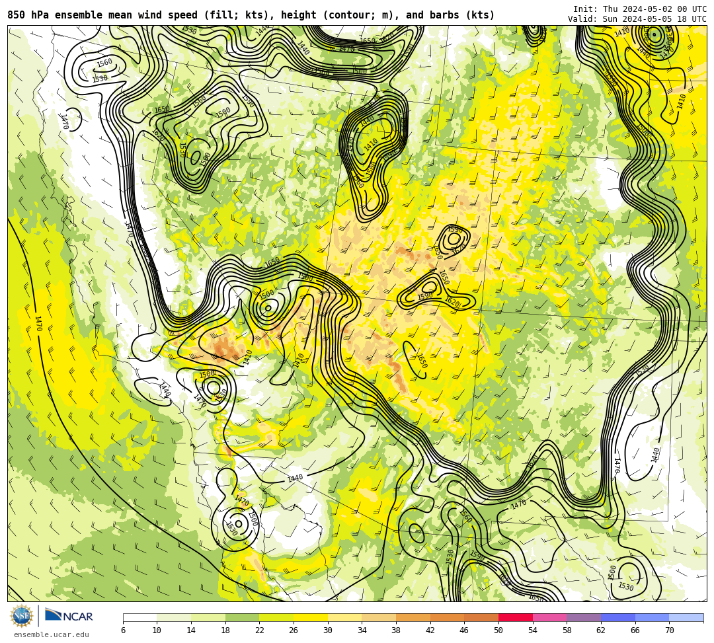Pick the white 6–10 kts legend swatch
The width and height of the screenshot is (714, 643).
click(x=139, y=617)
